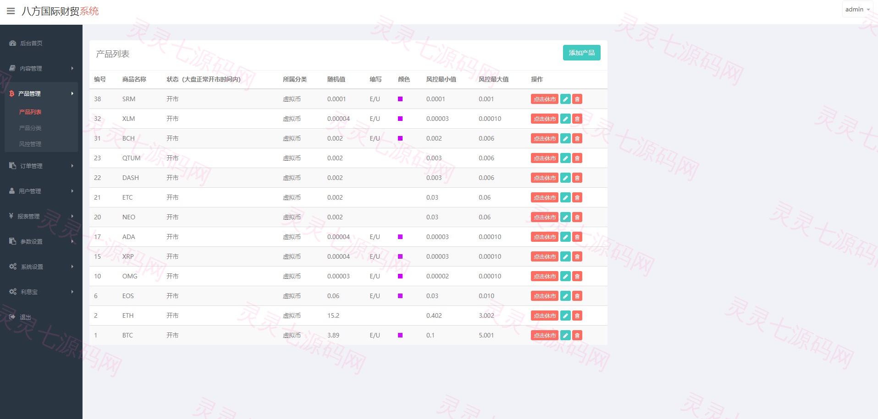Click the delete trash icon for SRM row
Viewport: 878px width, 419px height.
point(577,99)
